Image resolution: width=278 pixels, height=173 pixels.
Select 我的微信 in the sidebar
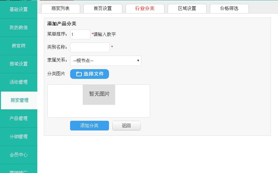click(18, 28)
